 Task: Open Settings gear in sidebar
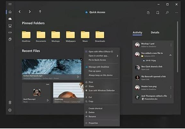click(x=10, y=110)
